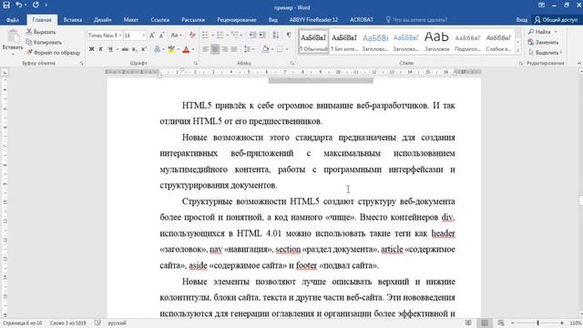Justify text alignment
The image size is (583, 328).
[x=234, y=49]
